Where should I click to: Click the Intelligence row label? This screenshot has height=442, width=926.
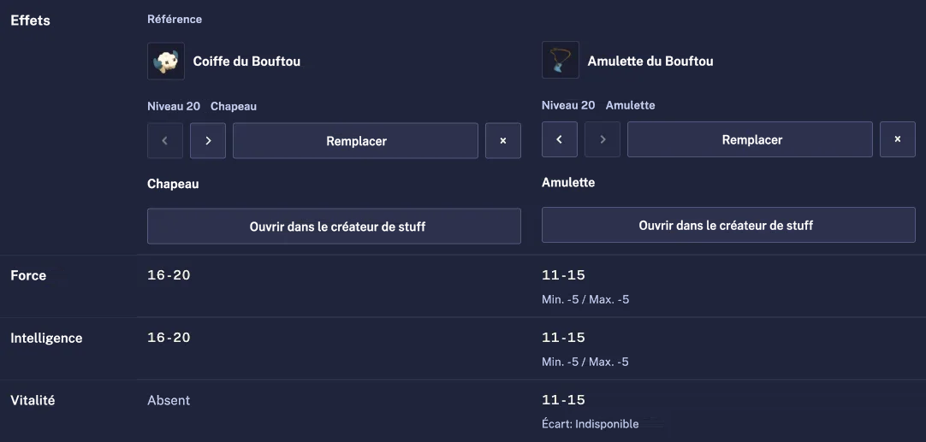[47, 339]
